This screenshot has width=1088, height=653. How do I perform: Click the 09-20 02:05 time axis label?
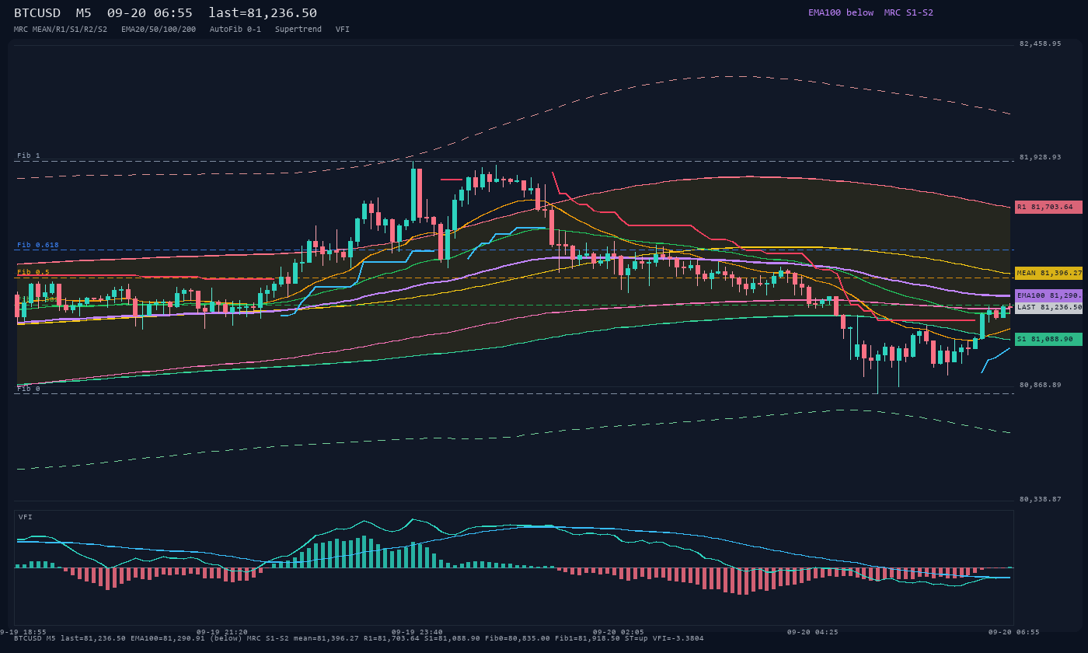[x=618, y=632]
